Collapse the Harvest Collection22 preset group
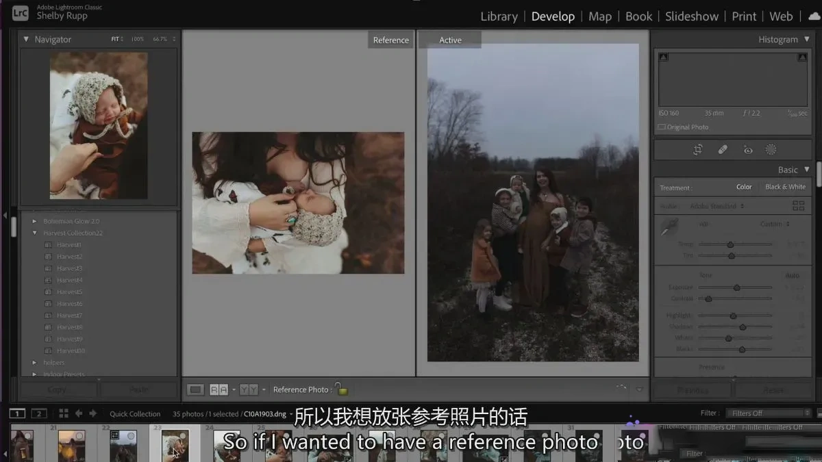Image resolution: width=822 pixels, height=462 pixels. [x=34, y=233]
